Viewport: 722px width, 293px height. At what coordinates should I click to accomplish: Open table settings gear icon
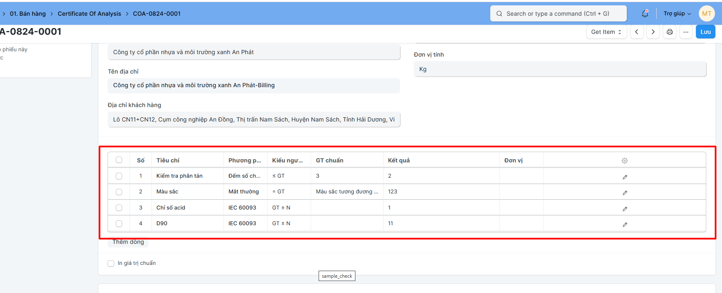click(624, 161)
